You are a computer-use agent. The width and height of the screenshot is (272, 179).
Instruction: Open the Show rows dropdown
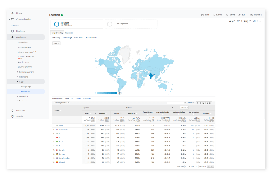[187, 166]
